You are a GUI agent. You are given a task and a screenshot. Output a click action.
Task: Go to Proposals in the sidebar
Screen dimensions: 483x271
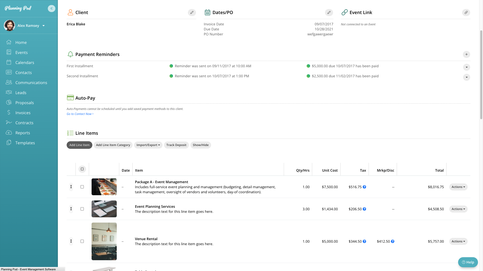[x=24, y=103]
